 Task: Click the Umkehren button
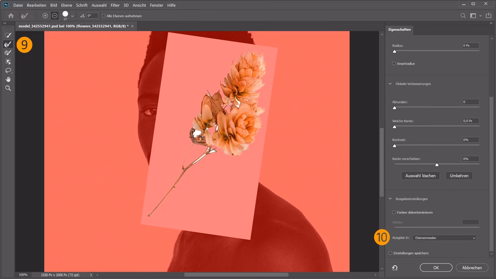tap(459, 176)
